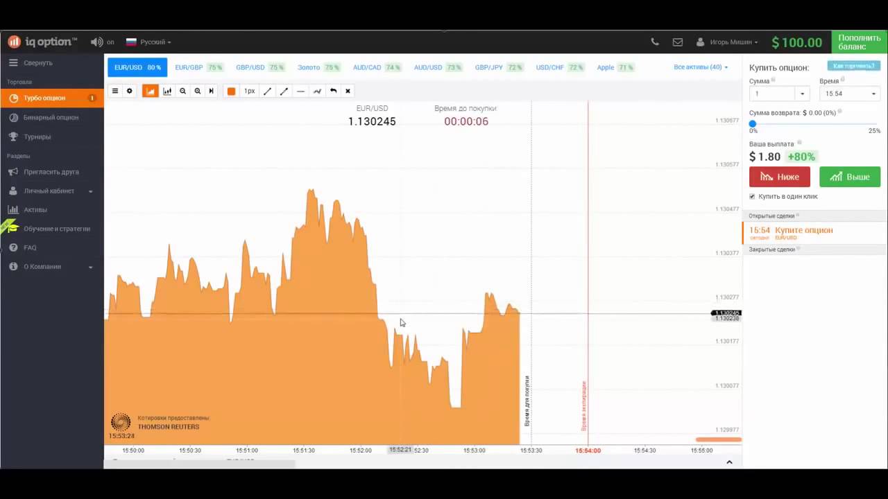Adjust Сумма возврата slider handle
Viewport: 888px width, 499px height.
click(753, 123)
